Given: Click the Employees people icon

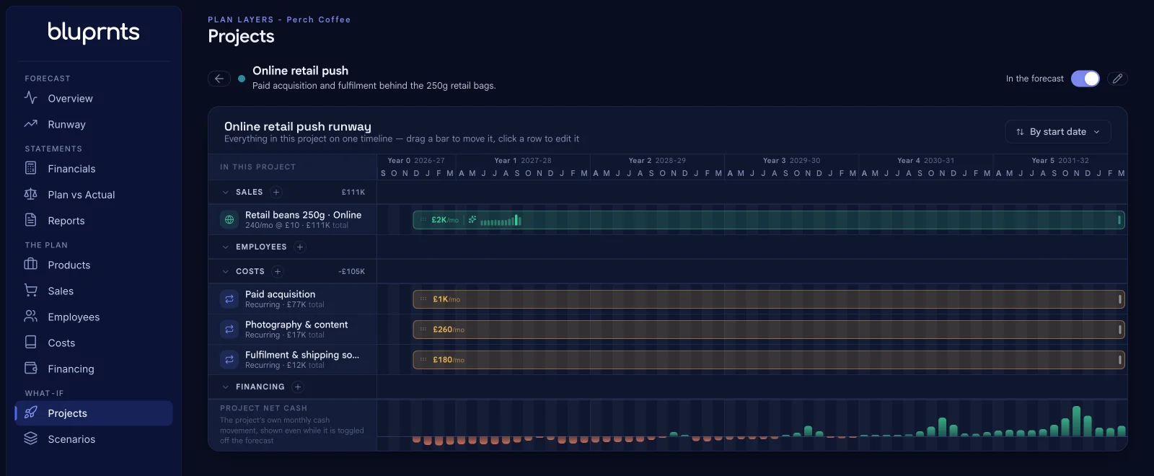Looking at the screenshot, I should 30,316.
